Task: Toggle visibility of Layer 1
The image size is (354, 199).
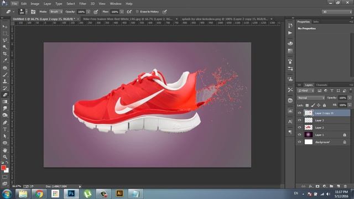Action: (x=299, y=135)
